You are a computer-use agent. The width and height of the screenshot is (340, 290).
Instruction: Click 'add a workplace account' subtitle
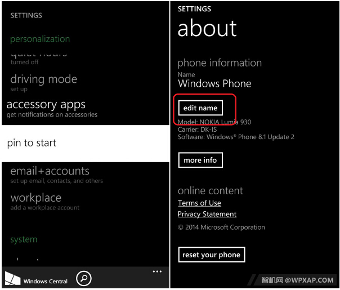44,208
